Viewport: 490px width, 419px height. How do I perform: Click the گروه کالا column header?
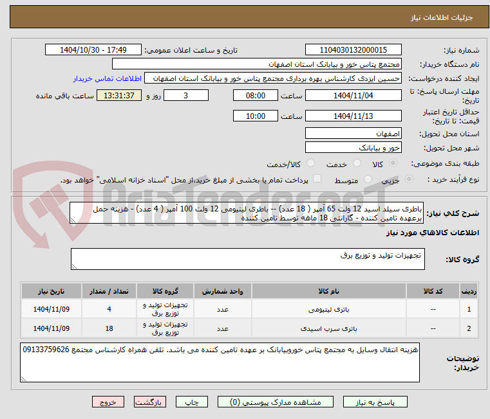click(165, 291)
